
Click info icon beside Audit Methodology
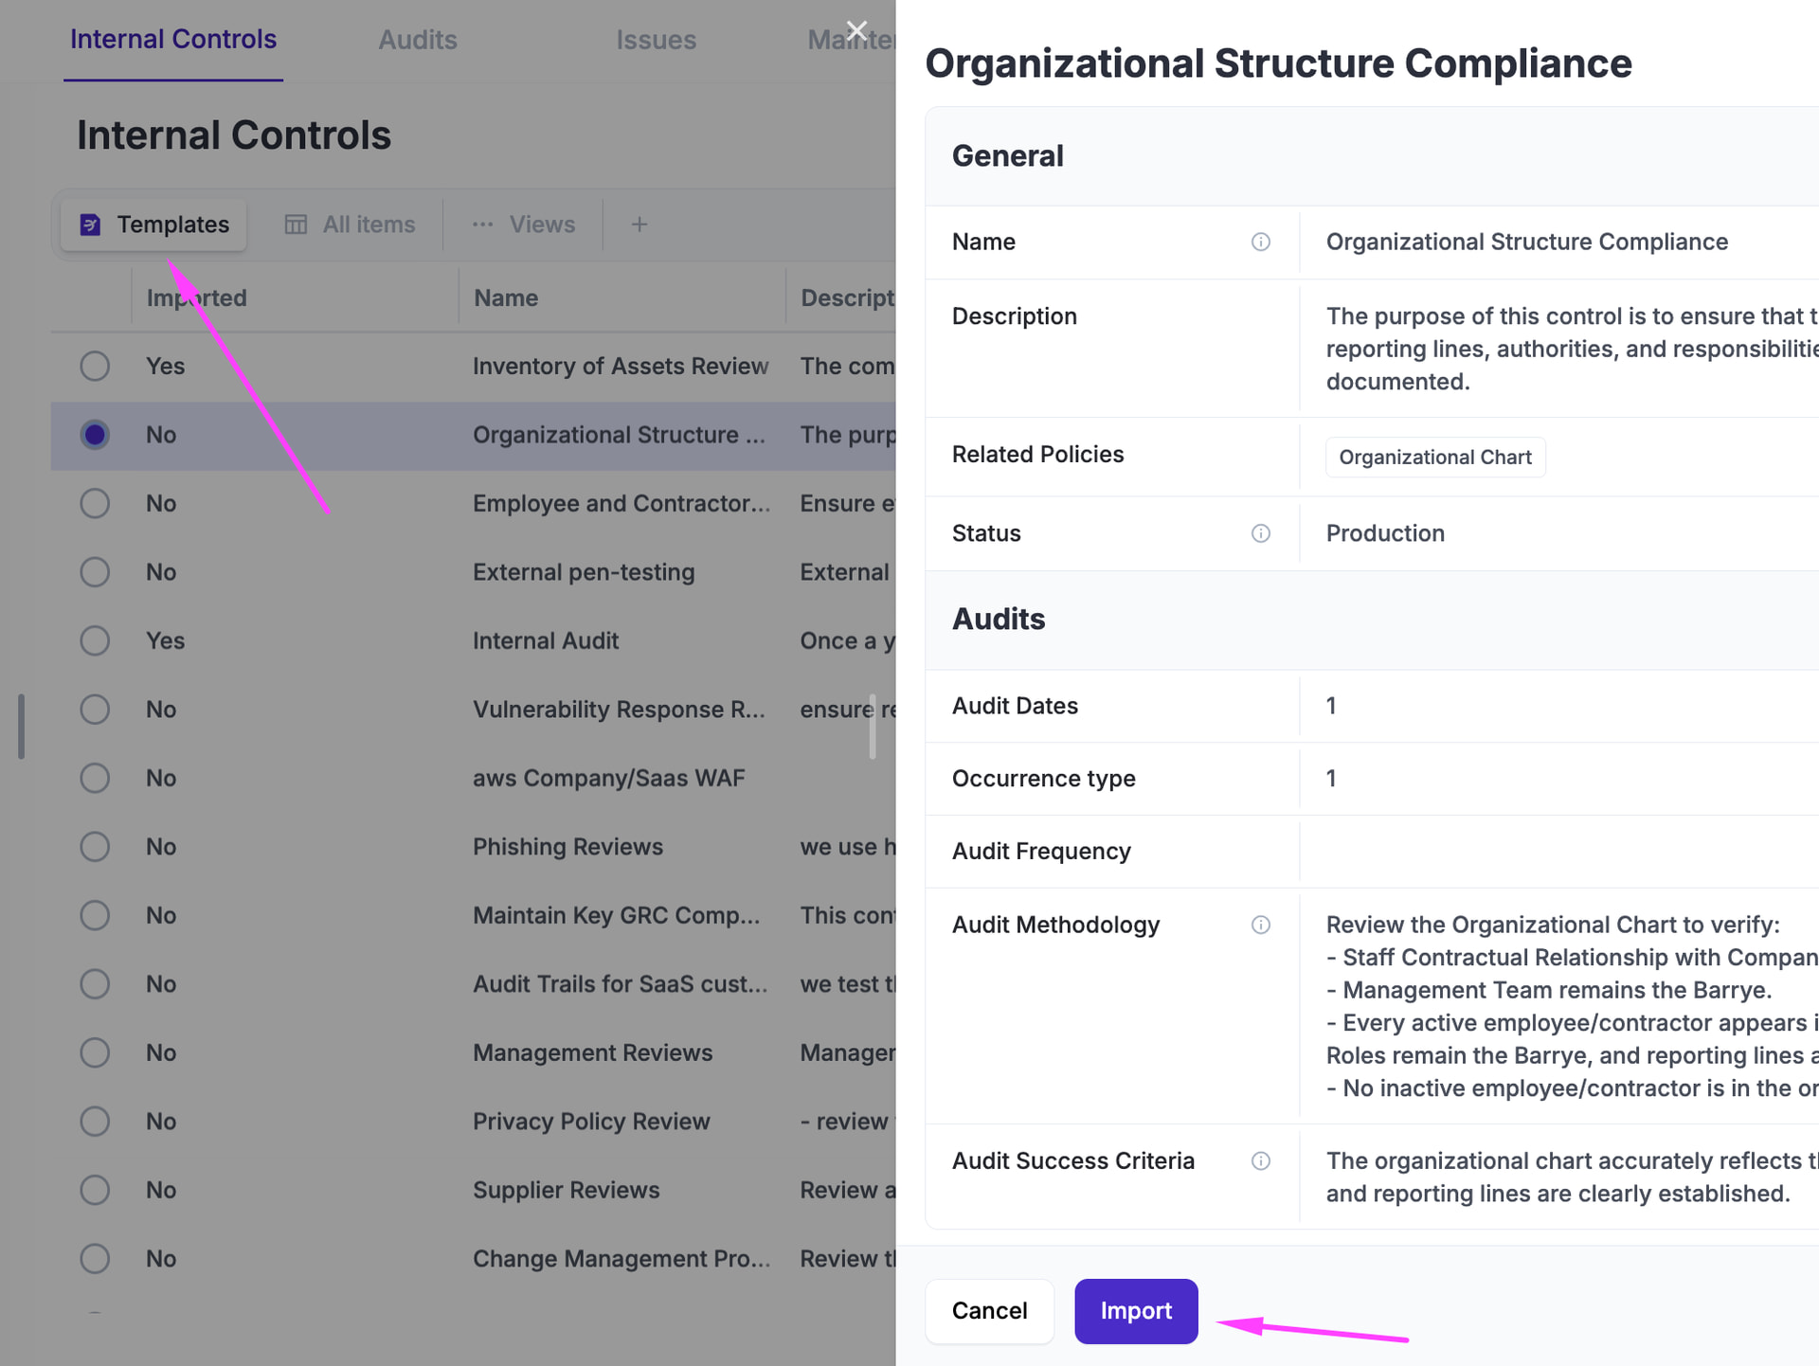[x=1260, y=925]
